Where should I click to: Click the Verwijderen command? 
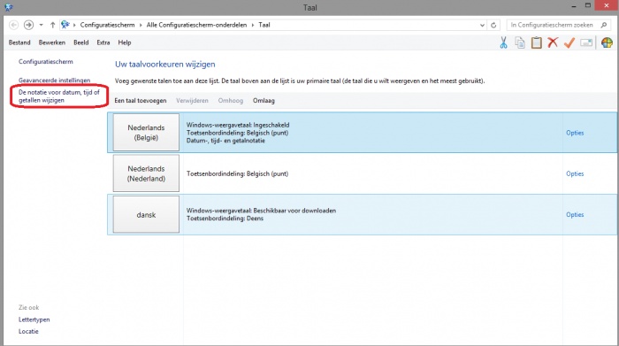click(192, 101)
